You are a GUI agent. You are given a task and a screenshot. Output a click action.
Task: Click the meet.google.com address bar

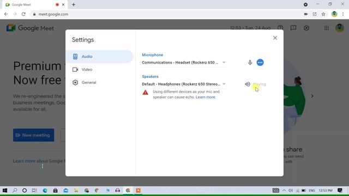click(x=167, y=14)
